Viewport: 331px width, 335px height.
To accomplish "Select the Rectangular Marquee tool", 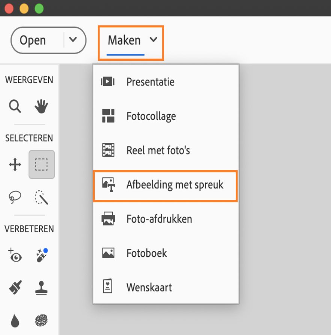I will (x=42, y=165).
